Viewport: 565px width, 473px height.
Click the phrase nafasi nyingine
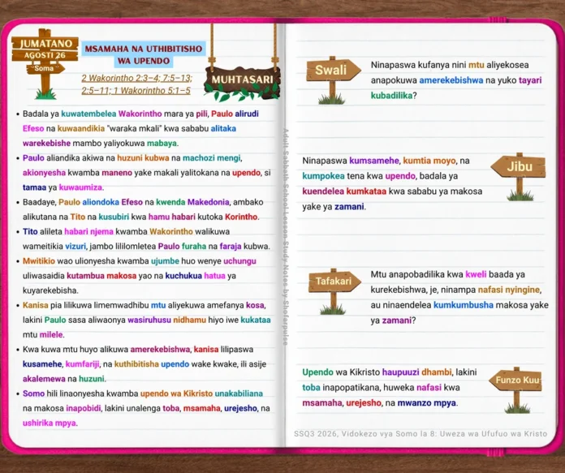509,290
